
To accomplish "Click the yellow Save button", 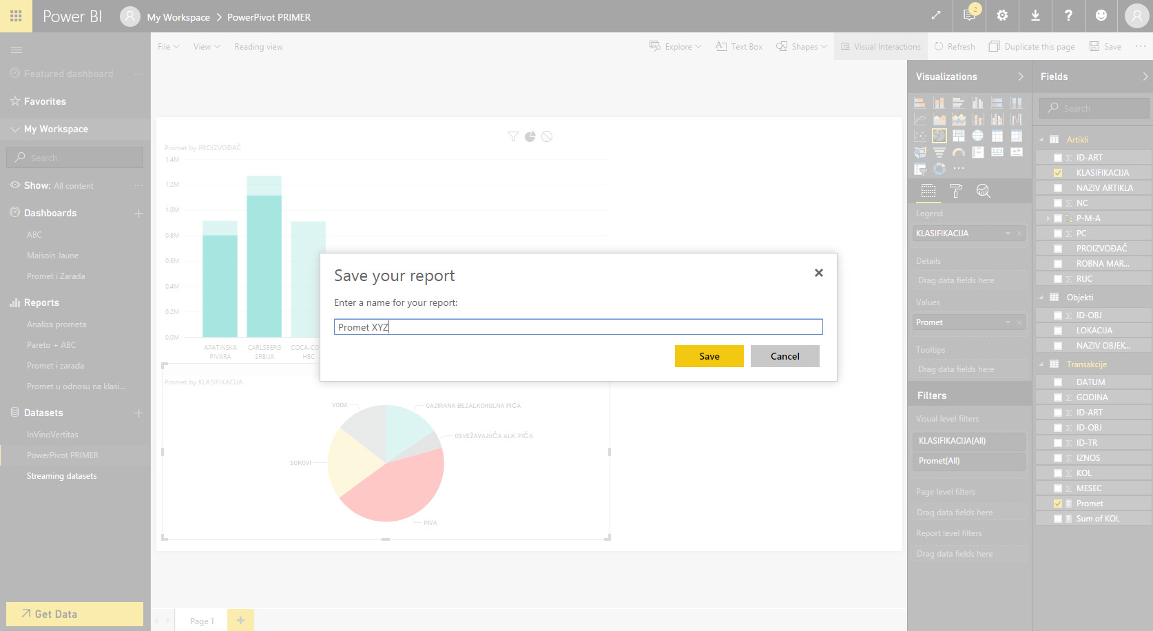I will coord(709,356).
